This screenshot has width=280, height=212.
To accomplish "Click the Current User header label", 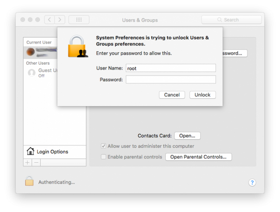I will [x=39, y=42].
